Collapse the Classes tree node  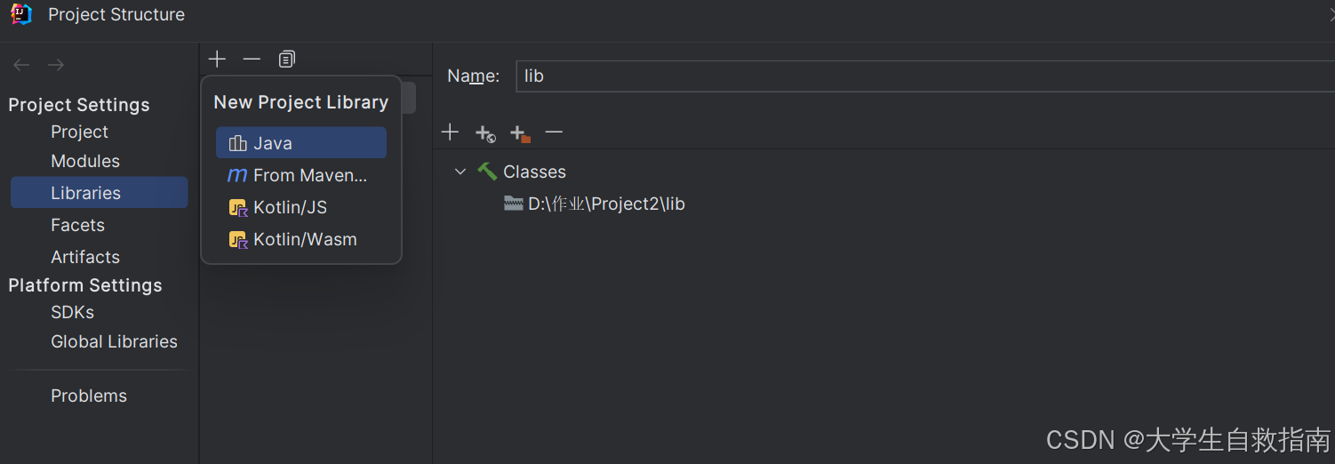pyautogui.click(x=460, y=172)
